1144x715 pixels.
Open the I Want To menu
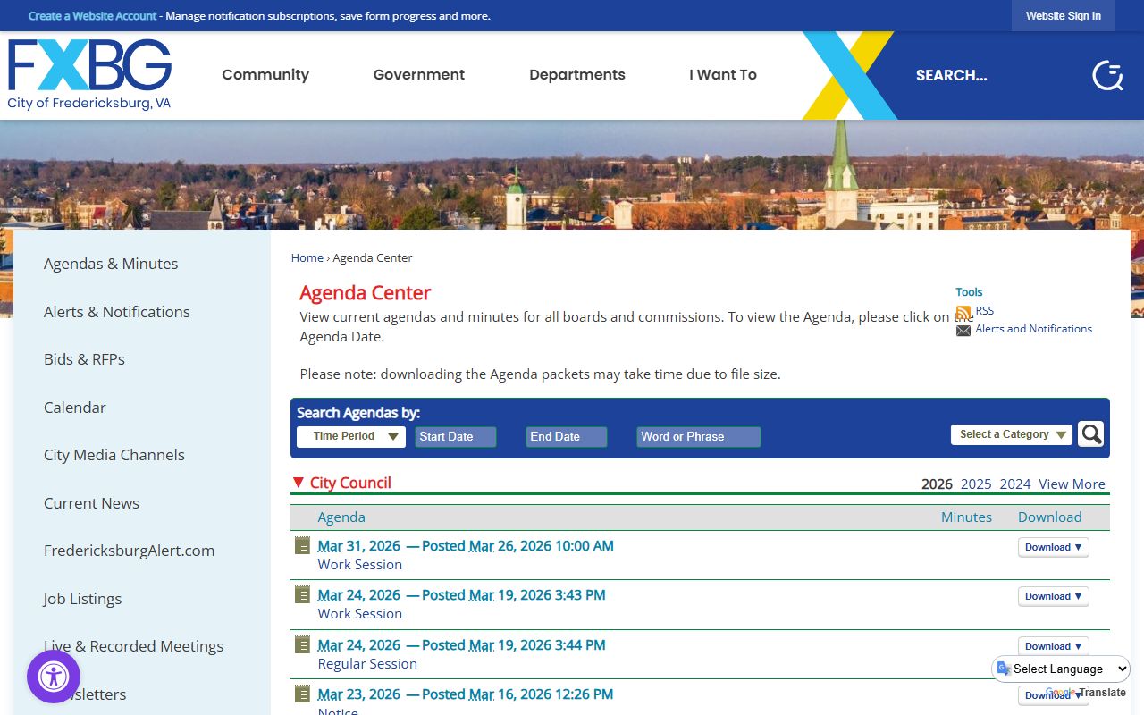[x=723, y=75]
